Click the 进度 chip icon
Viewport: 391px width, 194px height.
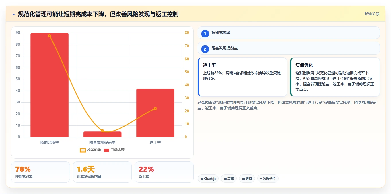(244, 179)
